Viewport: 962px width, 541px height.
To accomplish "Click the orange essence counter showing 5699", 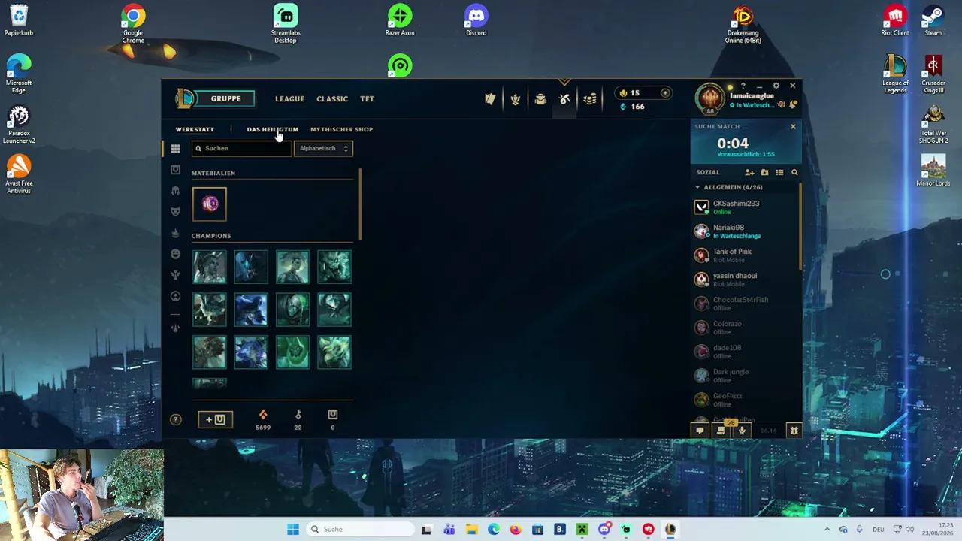I will (x=262, y=420).
